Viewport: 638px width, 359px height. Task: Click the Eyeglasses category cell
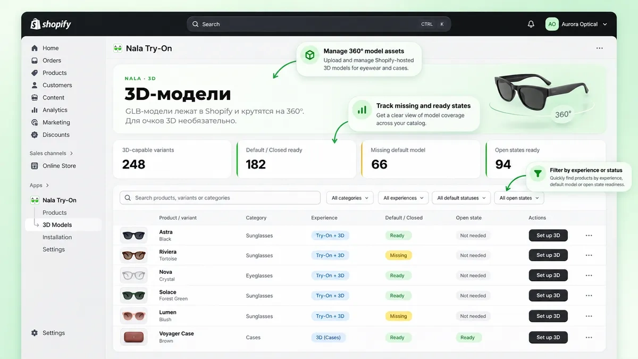[259, 275]
